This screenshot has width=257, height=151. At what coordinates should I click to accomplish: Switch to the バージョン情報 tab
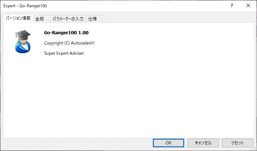(x=18, y=18)
